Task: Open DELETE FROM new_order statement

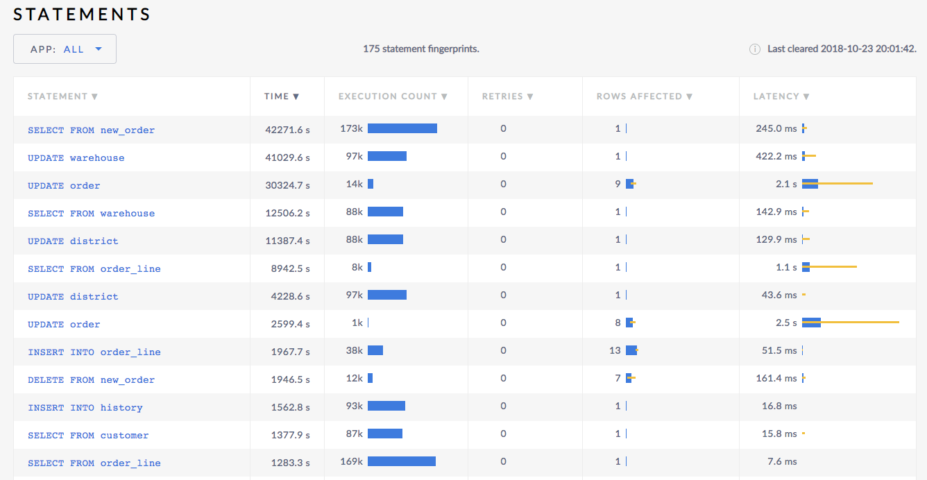Action: (91, 380)
